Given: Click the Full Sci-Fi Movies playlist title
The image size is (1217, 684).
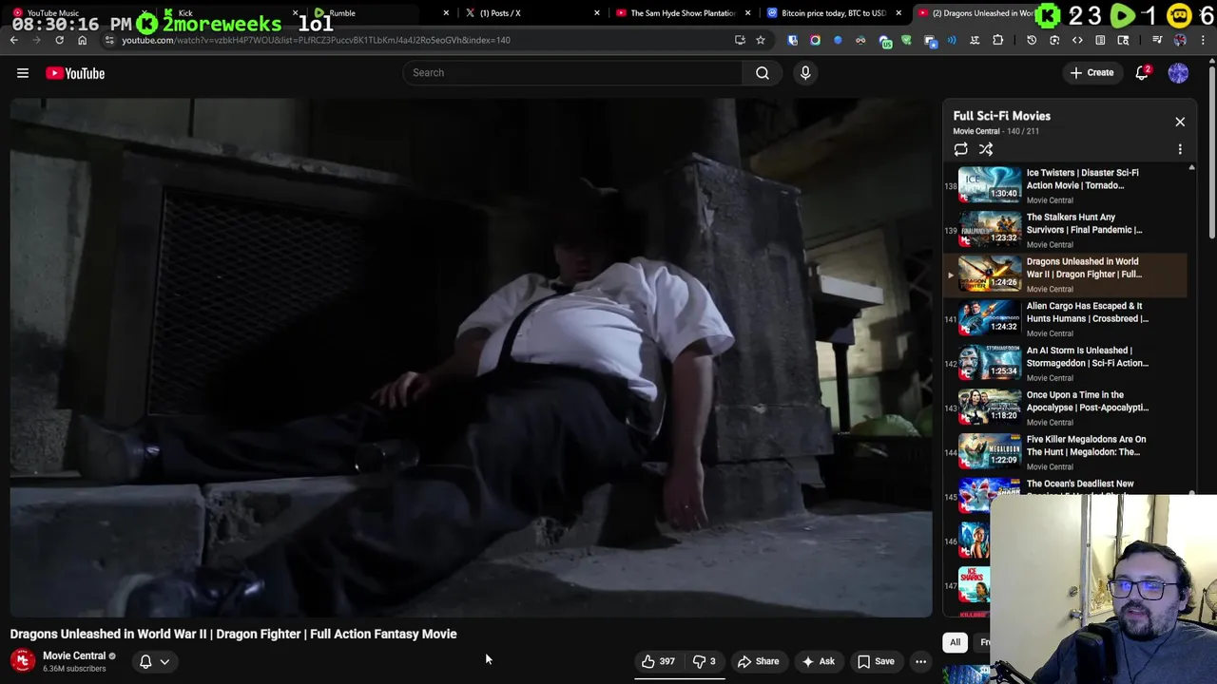Looking at the screenshot, I should [x=1002, y=116].
